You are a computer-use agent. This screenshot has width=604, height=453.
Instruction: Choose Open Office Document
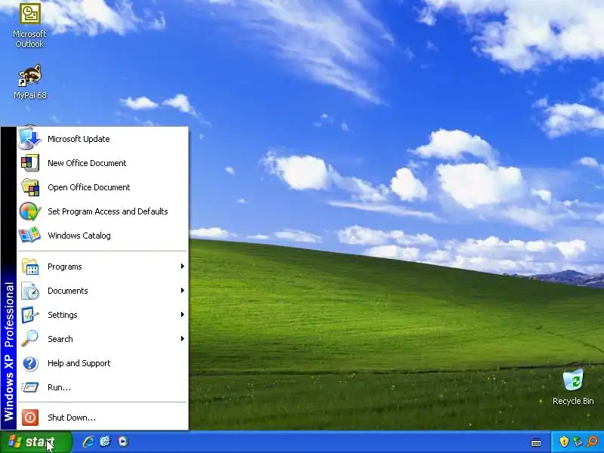pyautogui.click(x=103, y=187)
